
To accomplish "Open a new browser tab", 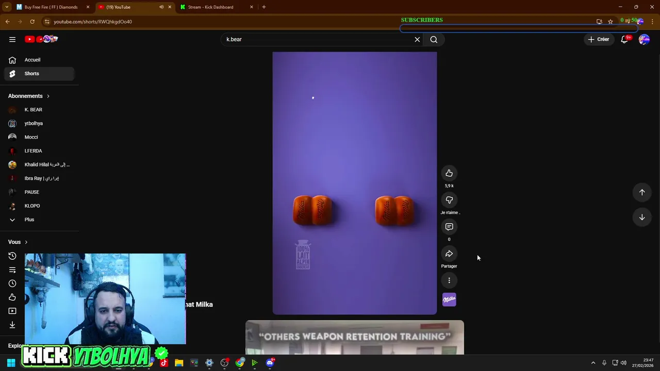I will [x=263, y=7].
